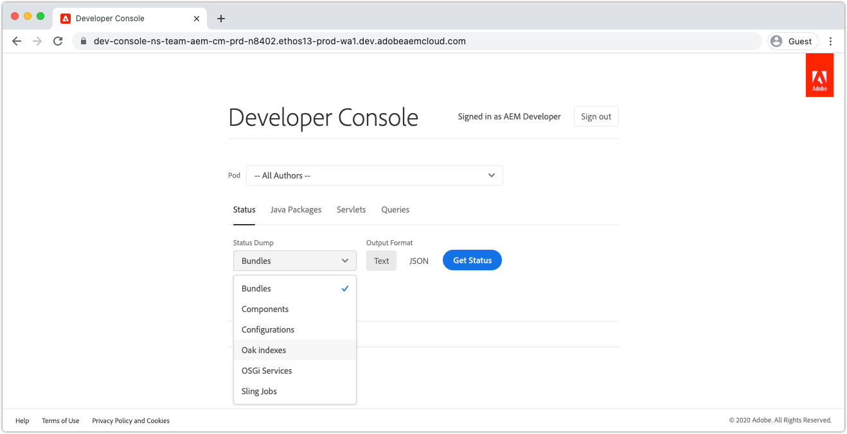Image resolution: width=847 pixels, height=434 pixels.
Task: Click the Signed in as AEM Developer text
Action: (509, 117)
